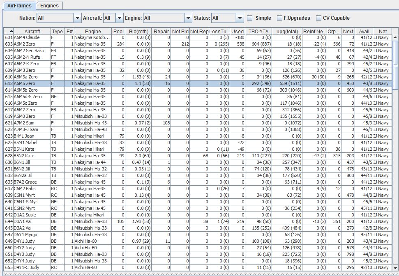Screen dimensions: 399x276
Task: Select the A6M5 Zero row
Action: pyautogui.click(x=198, y=83)
